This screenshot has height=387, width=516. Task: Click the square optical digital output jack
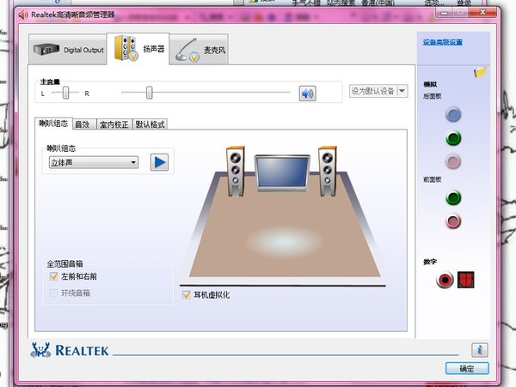465,280
